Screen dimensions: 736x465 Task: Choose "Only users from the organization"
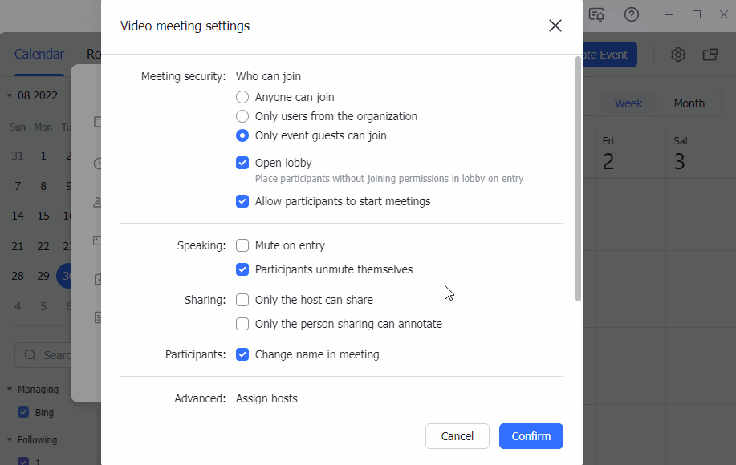click(242, 116)
